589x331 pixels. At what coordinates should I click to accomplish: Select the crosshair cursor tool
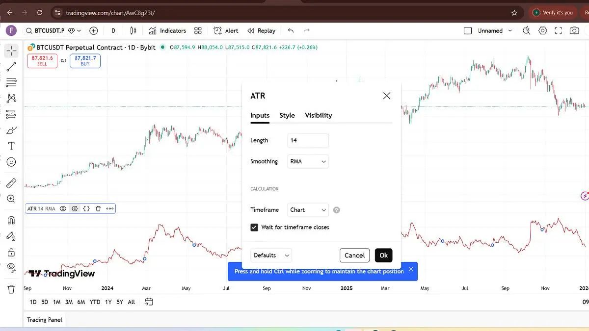click(x=11, y=51)
